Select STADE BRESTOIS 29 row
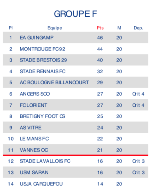The width and height of the screenshot is (152, 190). click(76, 60)
